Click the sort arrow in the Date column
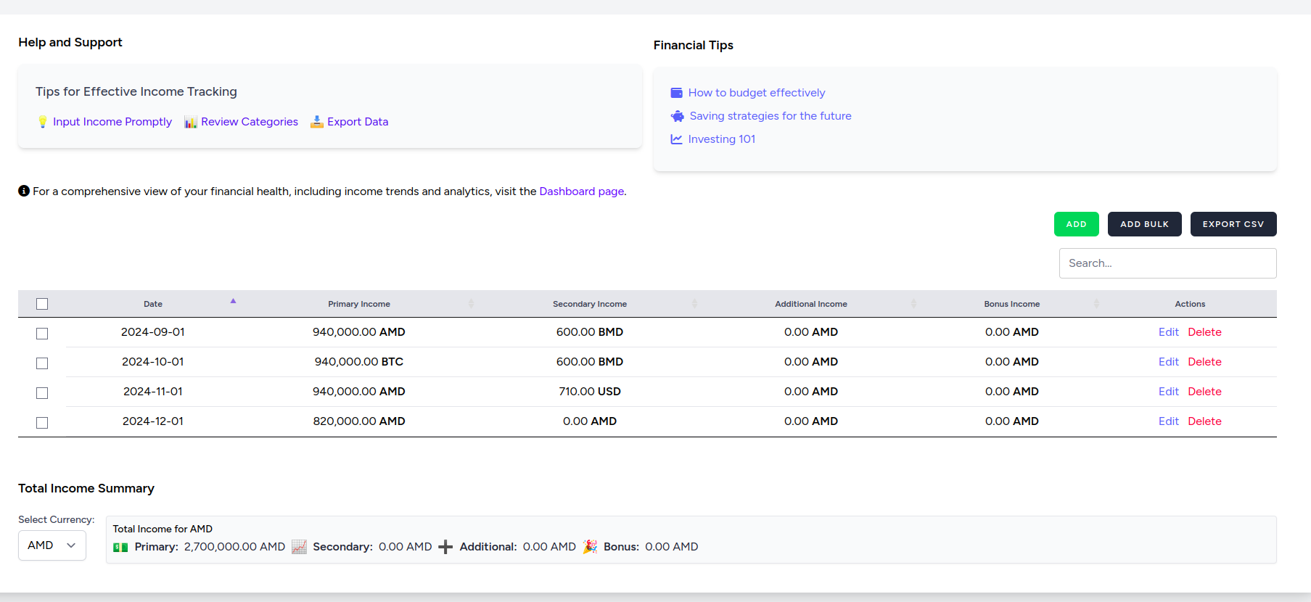 pos(233,301)
